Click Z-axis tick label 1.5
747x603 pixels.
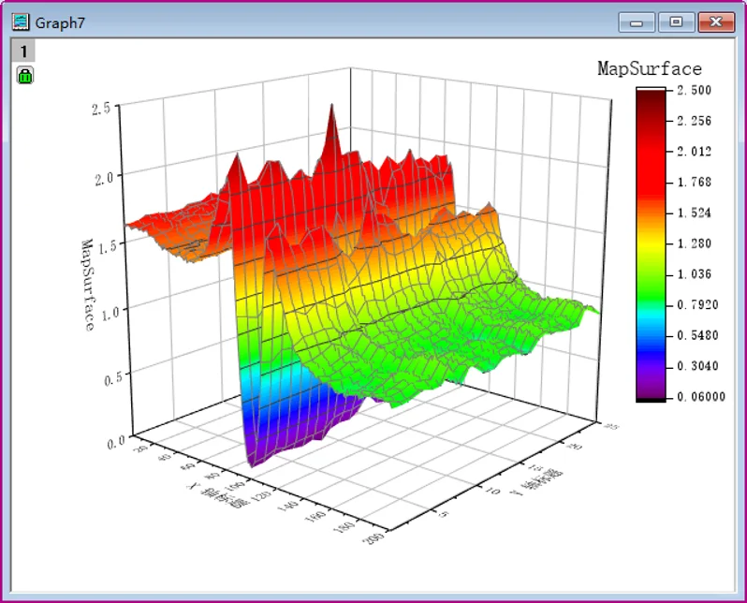point(108,247)
